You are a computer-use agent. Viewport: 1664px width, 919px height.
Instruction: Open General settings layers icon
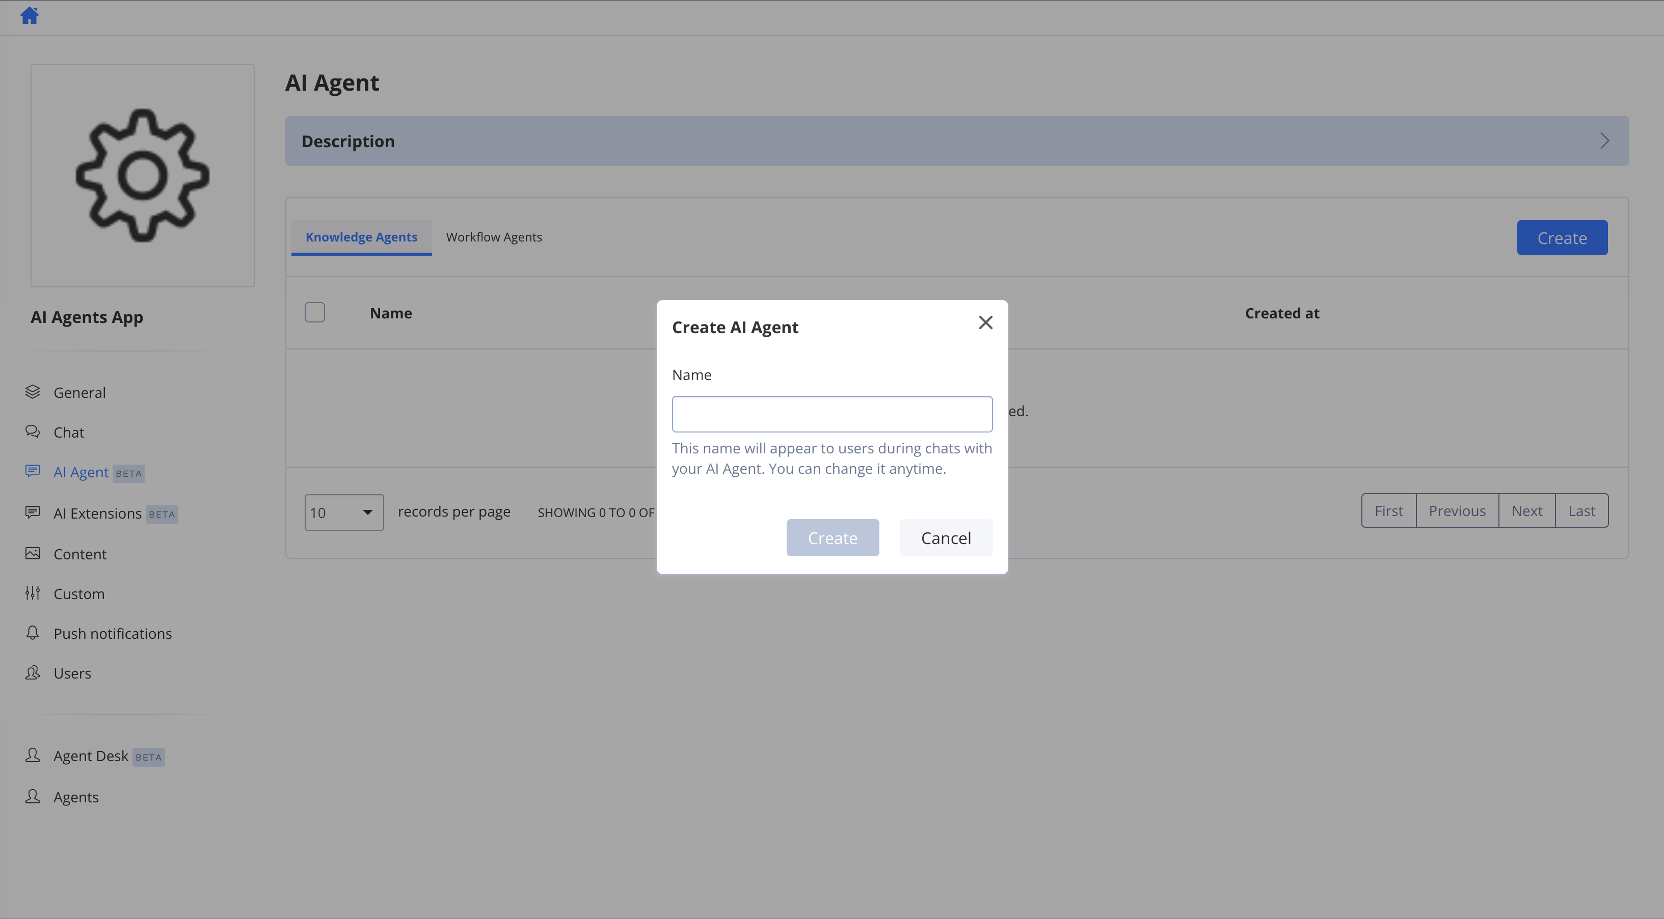coord(32,392)
